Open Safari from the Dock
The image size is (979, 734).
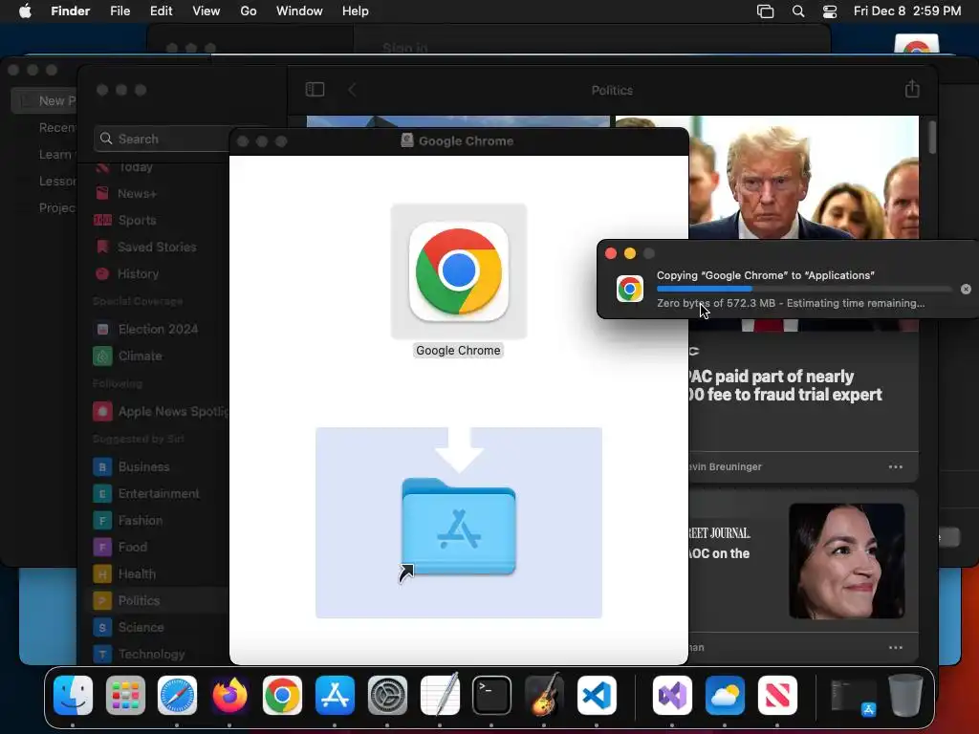[177, 696]
